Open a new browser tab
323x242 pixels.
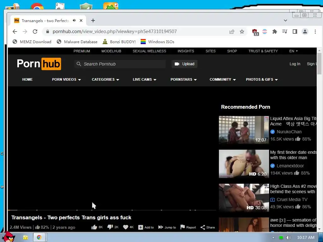93,20
